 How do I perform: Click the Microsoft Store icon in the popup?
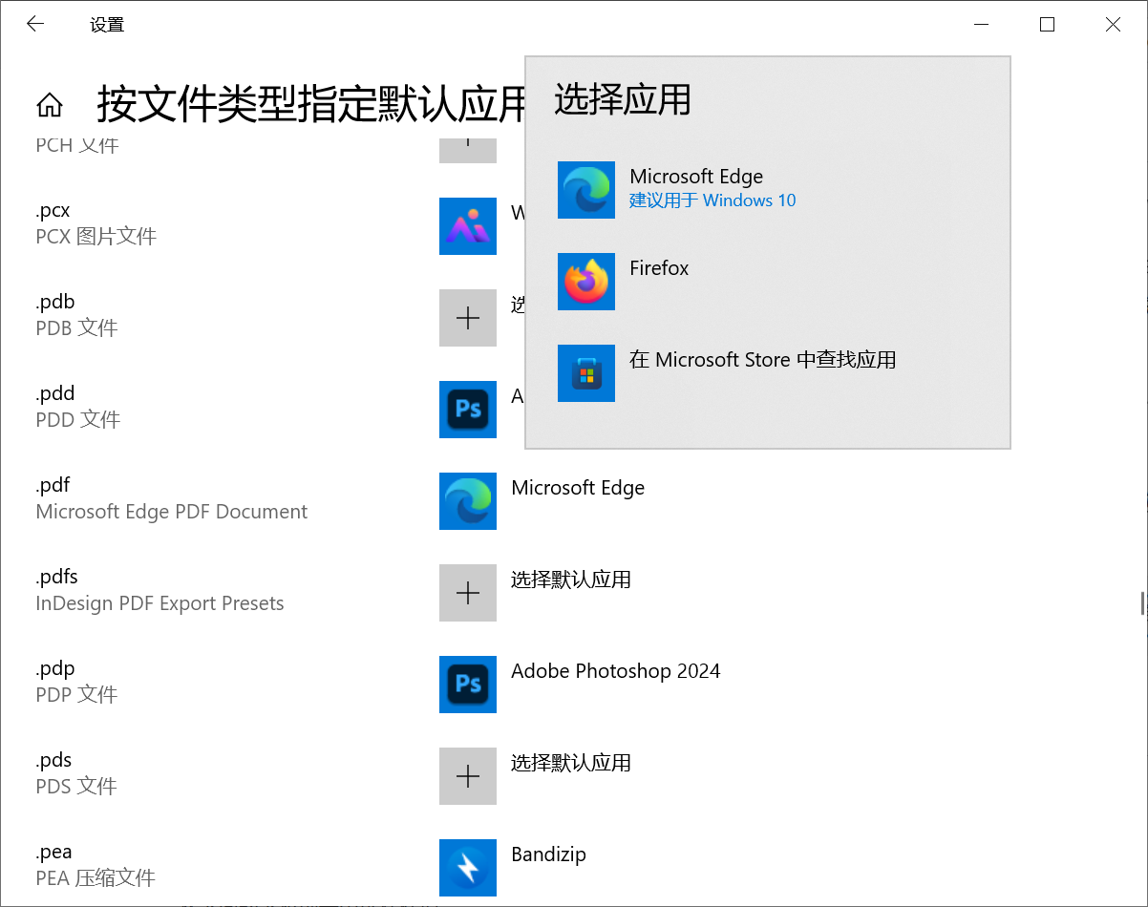(585, 372)
